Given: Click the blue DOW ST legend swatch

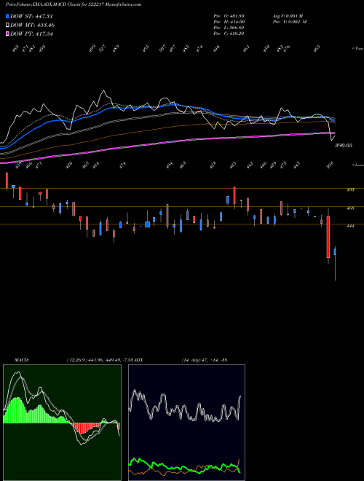Looking at the screenshot, I should (x=7, y=16).
